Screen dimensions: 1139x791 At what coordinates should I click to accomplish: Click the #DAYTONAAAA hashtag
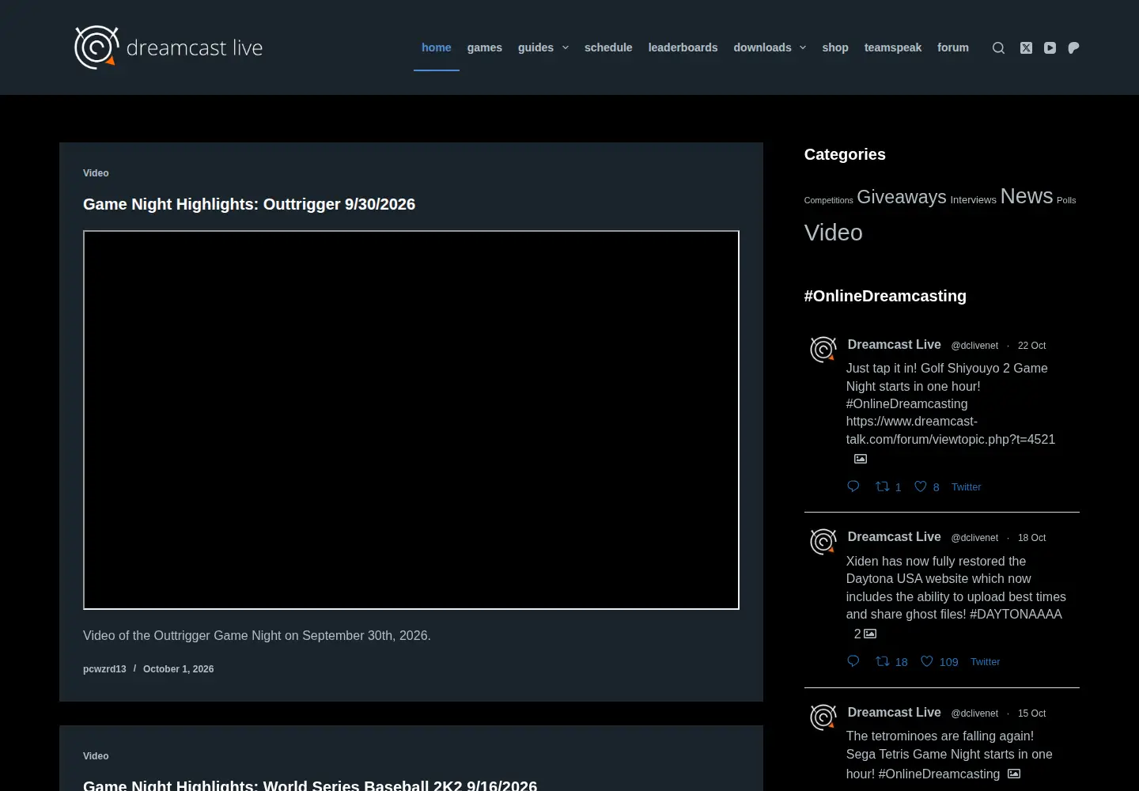[x=1016, y=614]
